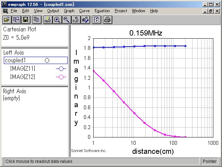Select the IMAG[Z11] curve entry

(x=22, y=69)
